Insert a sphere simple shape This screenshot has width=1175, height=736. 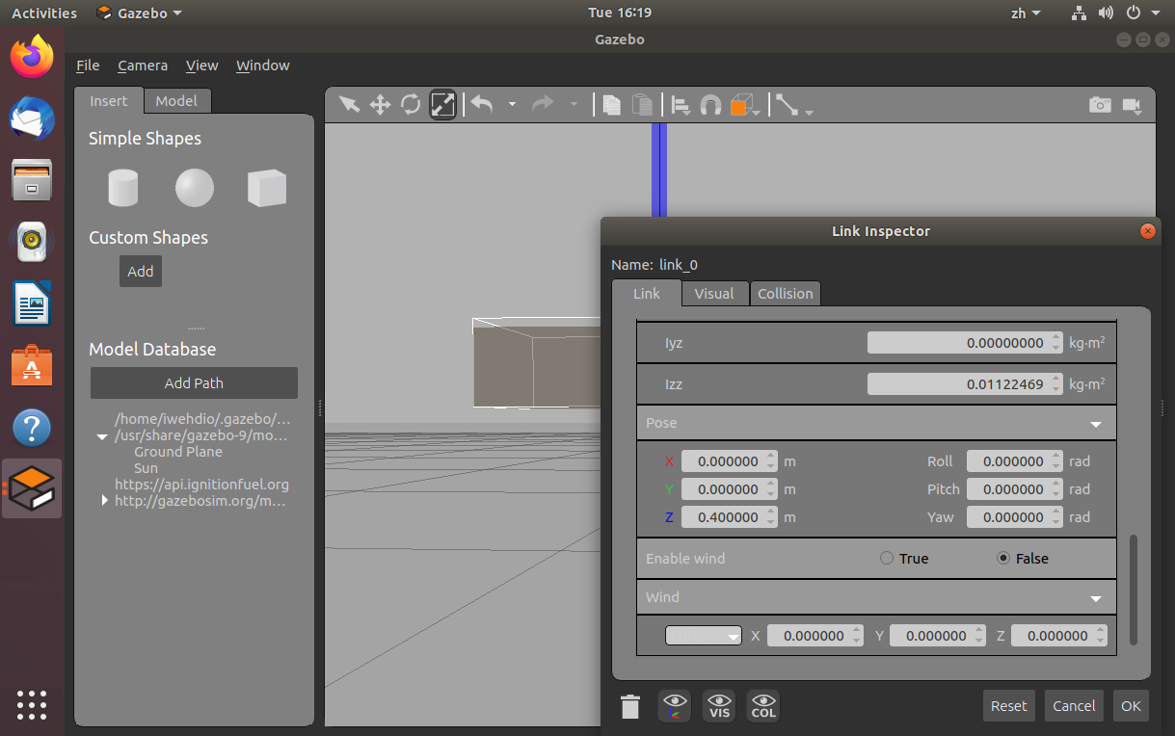pos(195,187)
